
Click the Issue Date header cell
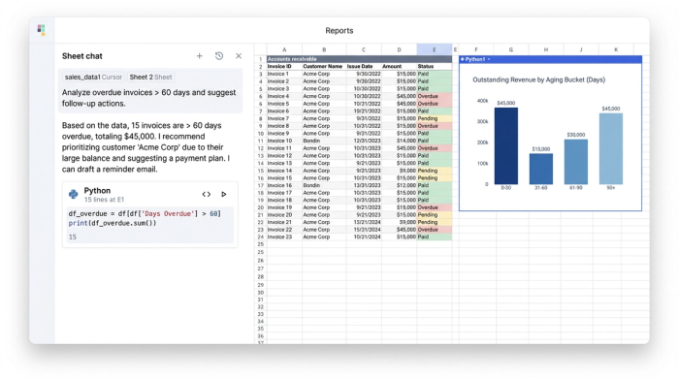click(364, 67)
